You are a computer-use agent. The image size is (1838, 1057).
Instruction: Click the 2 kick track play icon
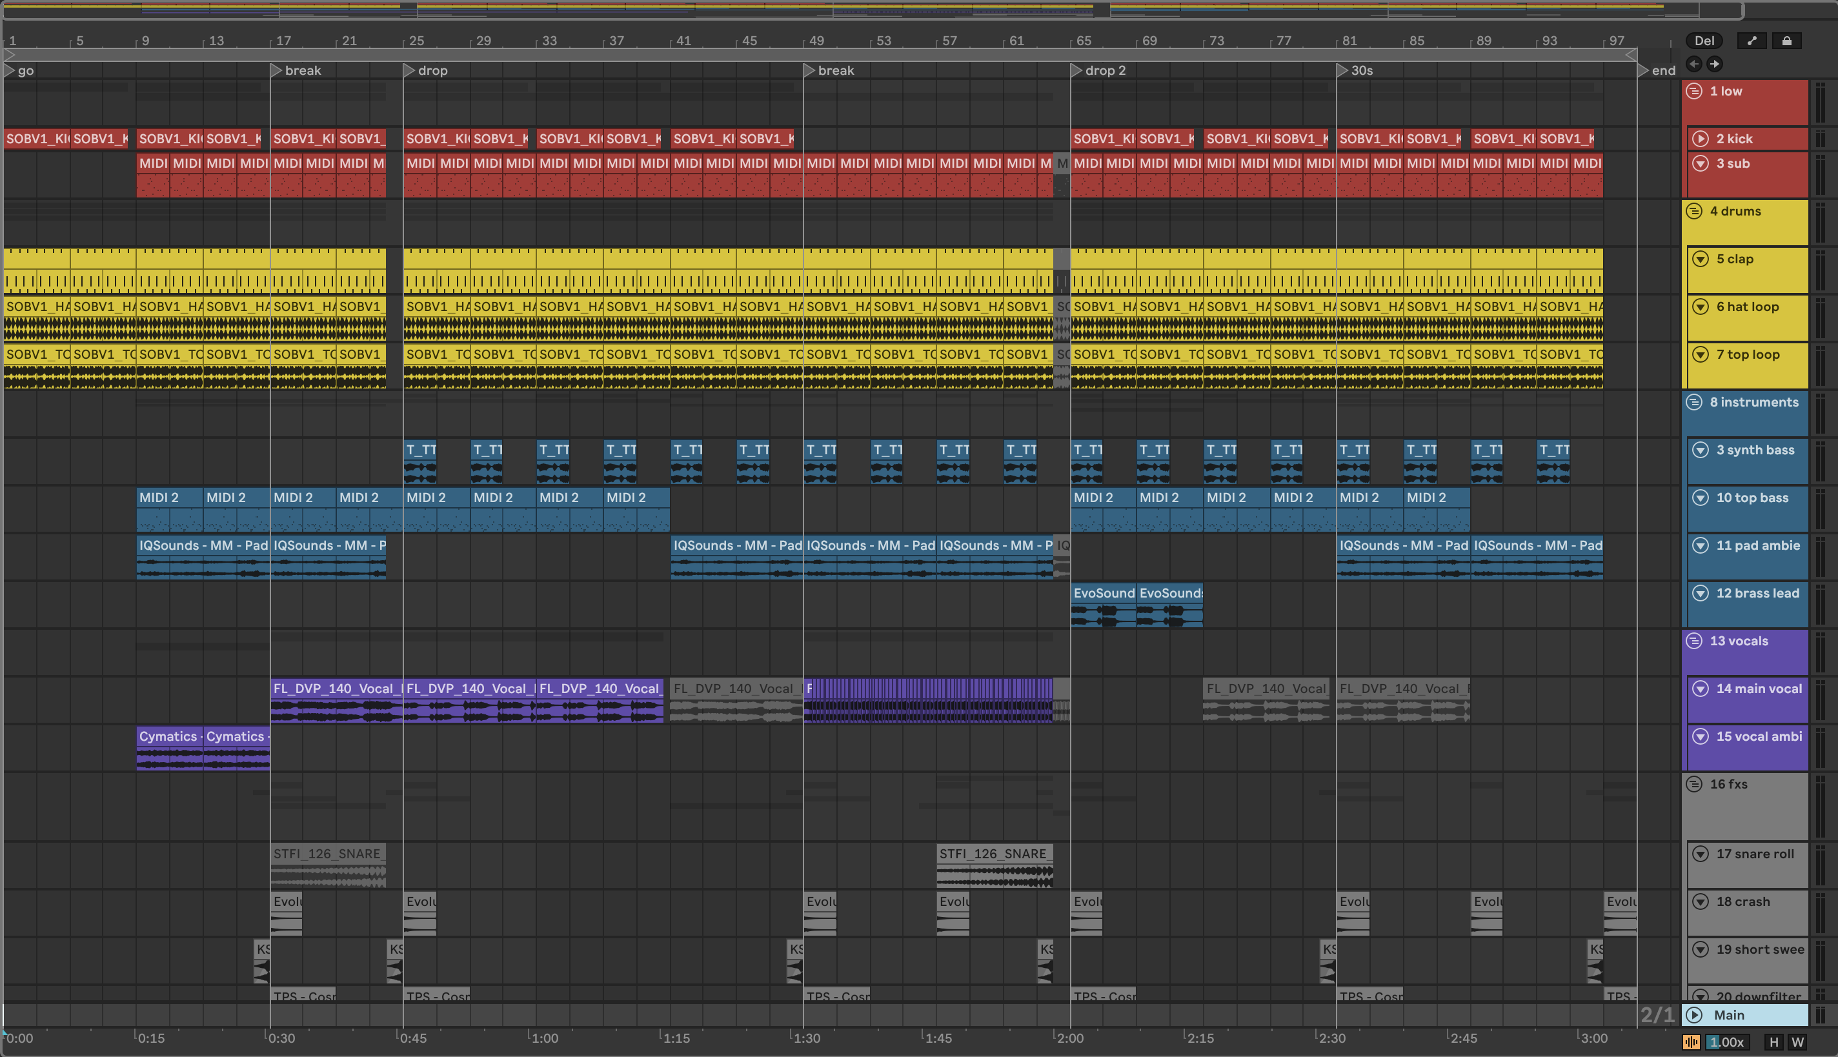(x=1700, y=139)
